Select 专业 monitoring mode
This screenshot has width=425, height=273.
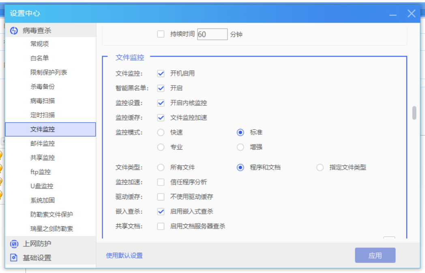[x=161, y=147]
